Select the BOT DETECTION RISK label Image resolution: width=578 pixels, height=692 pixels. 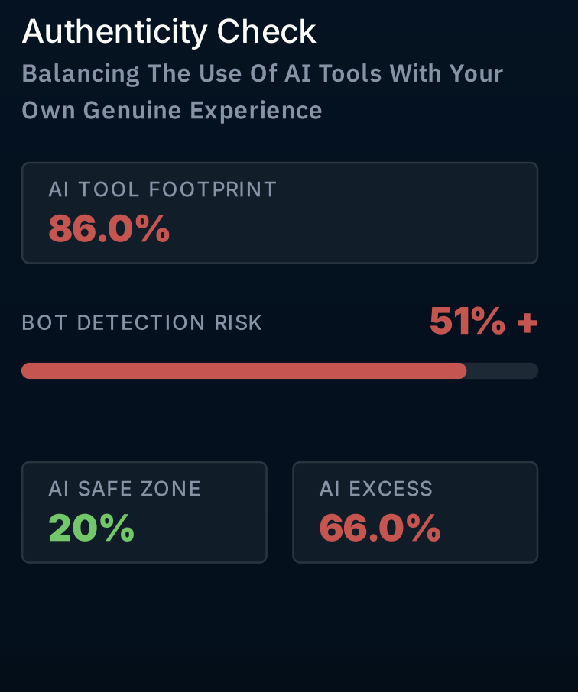(x=142, y=323)
